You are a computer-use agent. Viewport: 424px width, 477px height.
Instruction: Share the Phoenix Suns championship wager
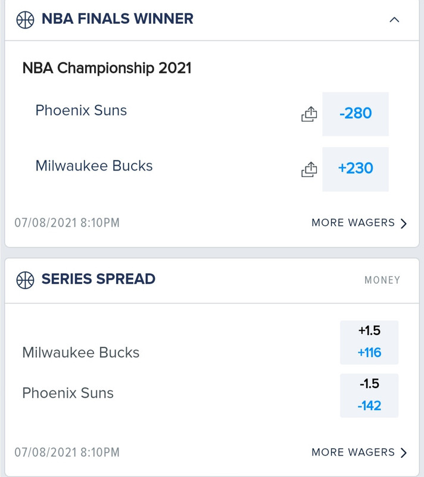coord(309,114)
